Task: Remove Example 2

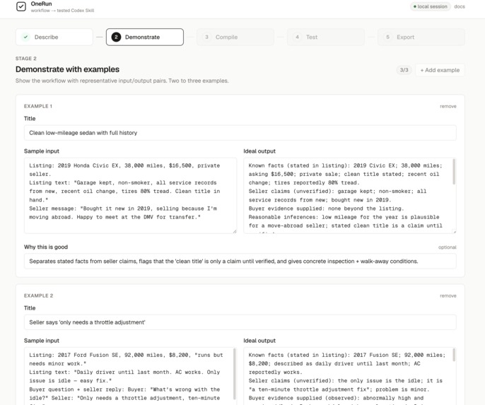Action: tap(448, 296)
